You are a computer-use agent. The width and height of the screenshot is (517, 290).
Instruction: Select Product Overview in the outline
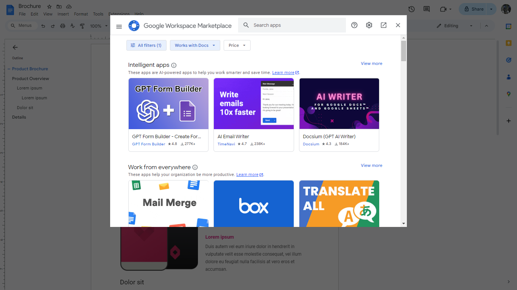[x=31, y=79]
